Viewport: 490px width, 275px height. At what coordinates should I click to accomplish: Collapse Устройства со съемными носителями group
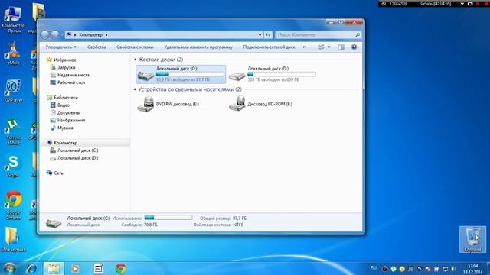[135, 89]
